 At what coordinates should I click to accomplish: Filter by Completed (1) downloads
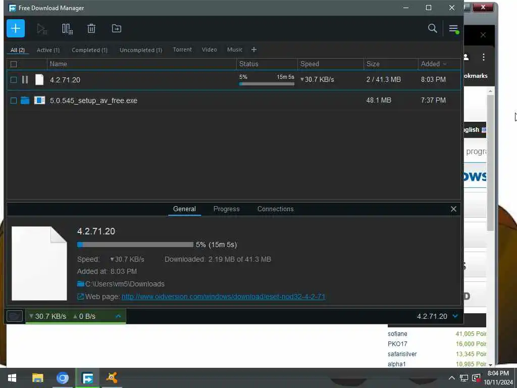pyautogui.click(x=89, y=50)
